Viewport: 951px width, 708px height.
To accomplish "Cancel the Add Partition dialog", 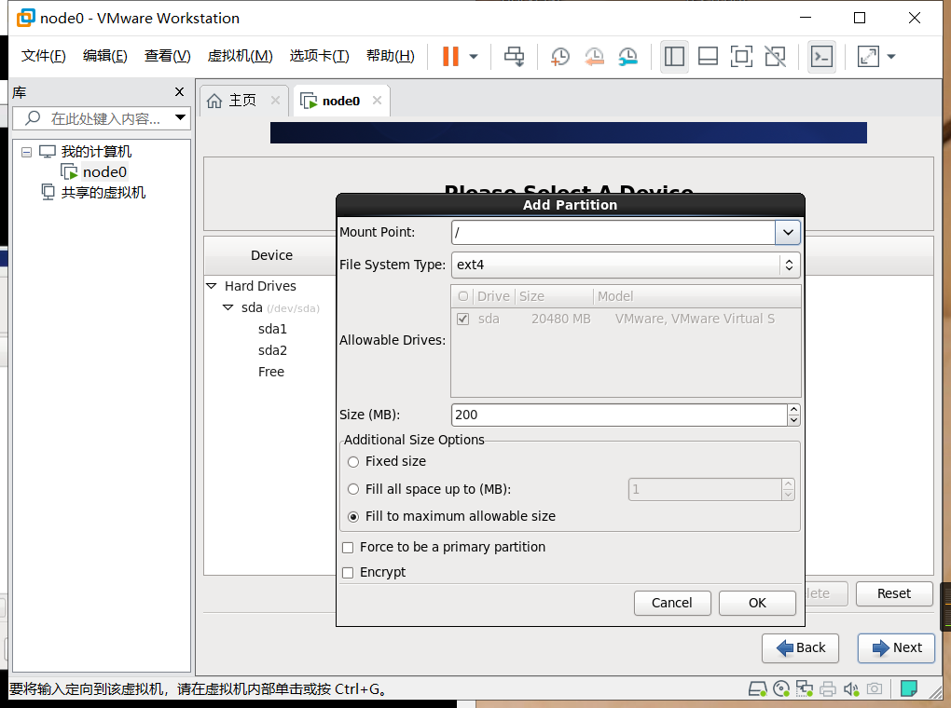I will (x=672, y=603).
